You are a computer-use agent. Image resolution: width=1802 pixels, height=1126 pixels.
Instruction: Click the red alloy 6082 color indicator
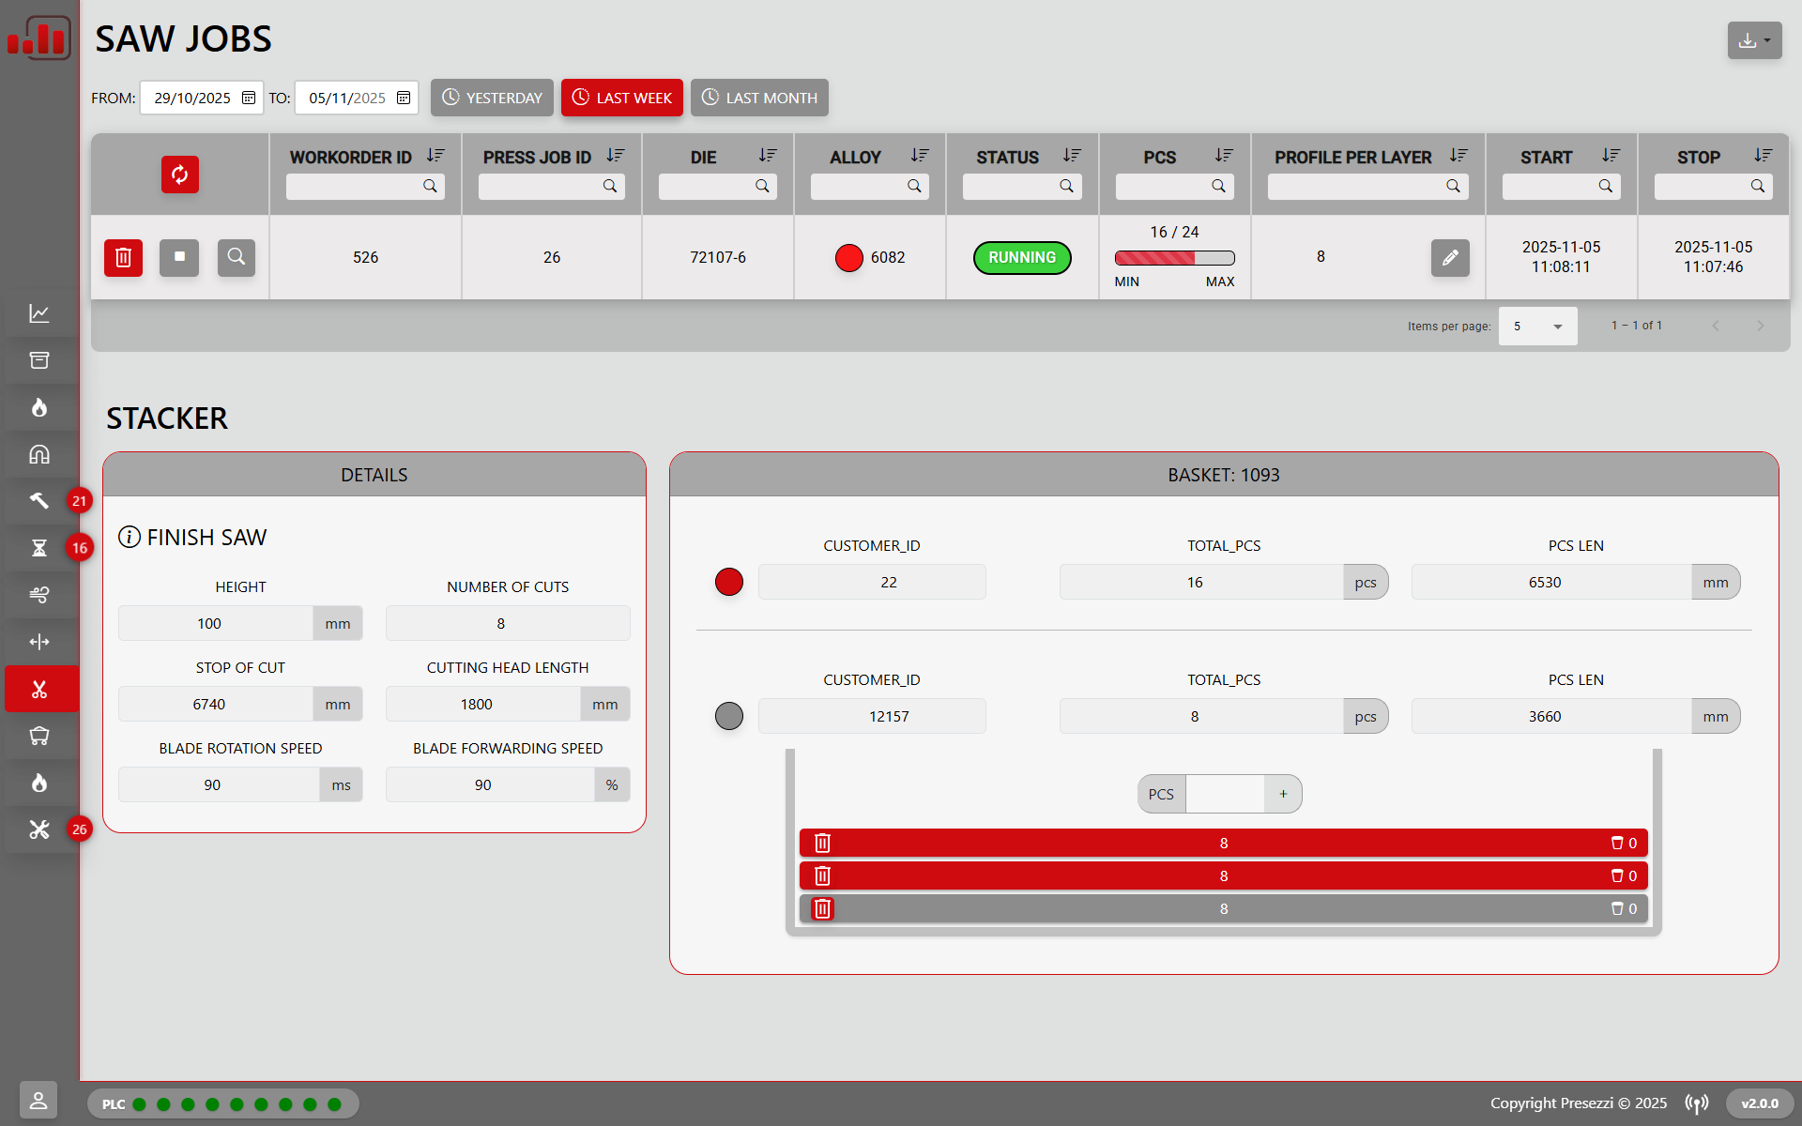pyautogui.click(x=848, y=257)
